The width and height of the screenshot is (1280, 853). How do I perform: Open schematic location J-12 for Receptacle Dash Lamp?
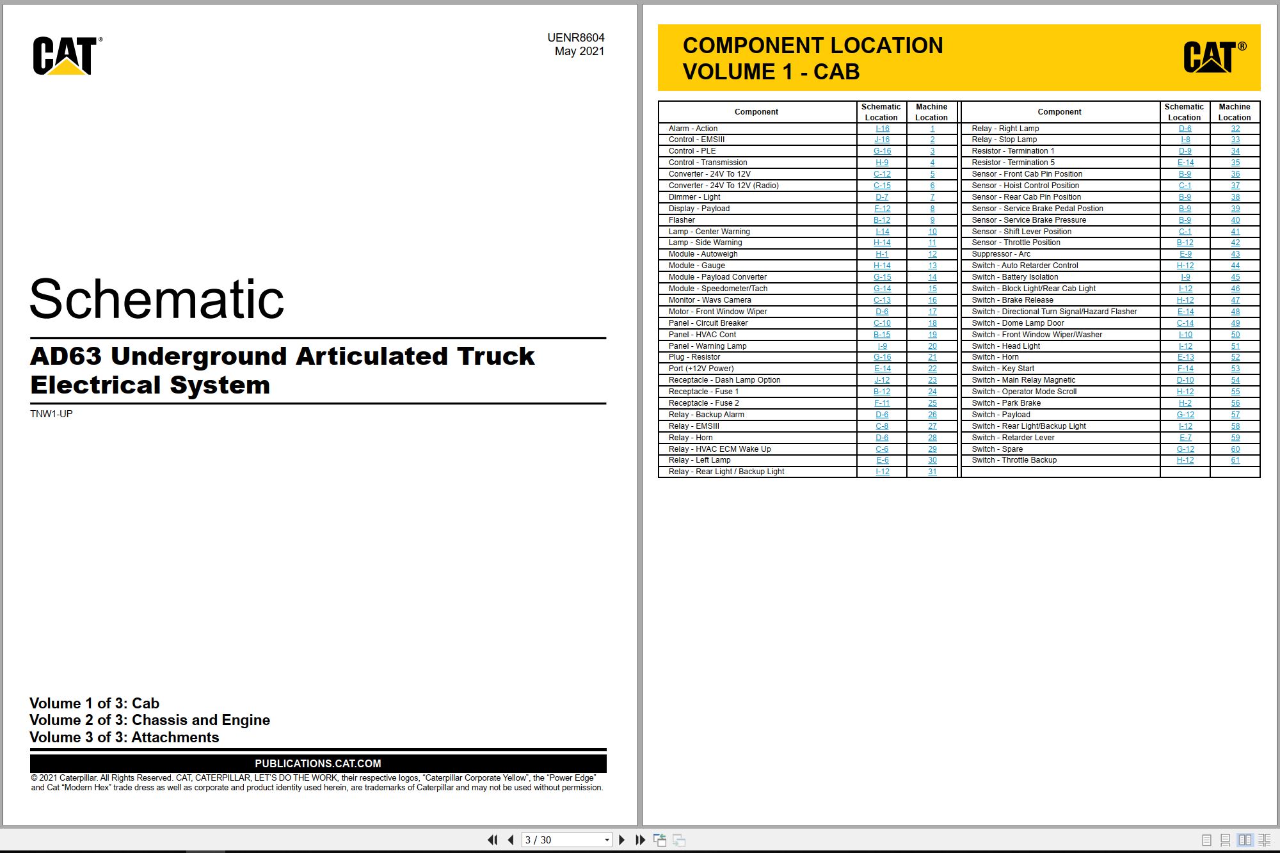882,380
